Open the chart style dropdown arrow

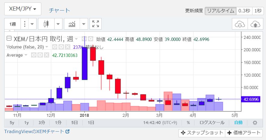pyautogui.click(x=58, y=24)
